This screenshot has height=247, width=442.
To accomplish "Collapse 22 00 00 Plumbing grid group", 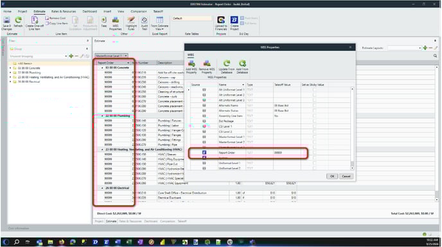I will click(102, 115).
